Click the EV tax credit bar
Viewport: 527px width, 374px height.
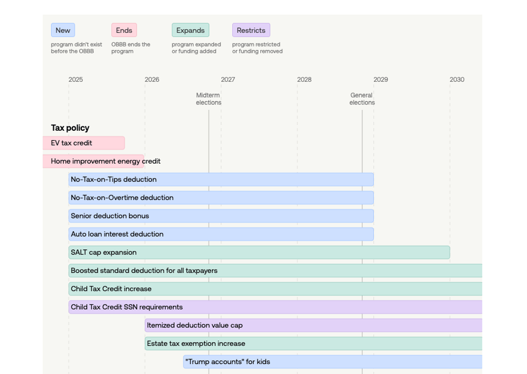pyautogui.click(x=83, y=143)
